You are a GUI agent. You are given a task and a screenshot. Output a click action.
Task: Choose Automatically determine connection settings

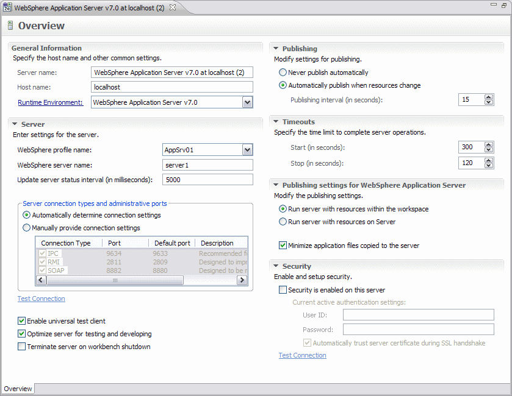coord(26,215)
